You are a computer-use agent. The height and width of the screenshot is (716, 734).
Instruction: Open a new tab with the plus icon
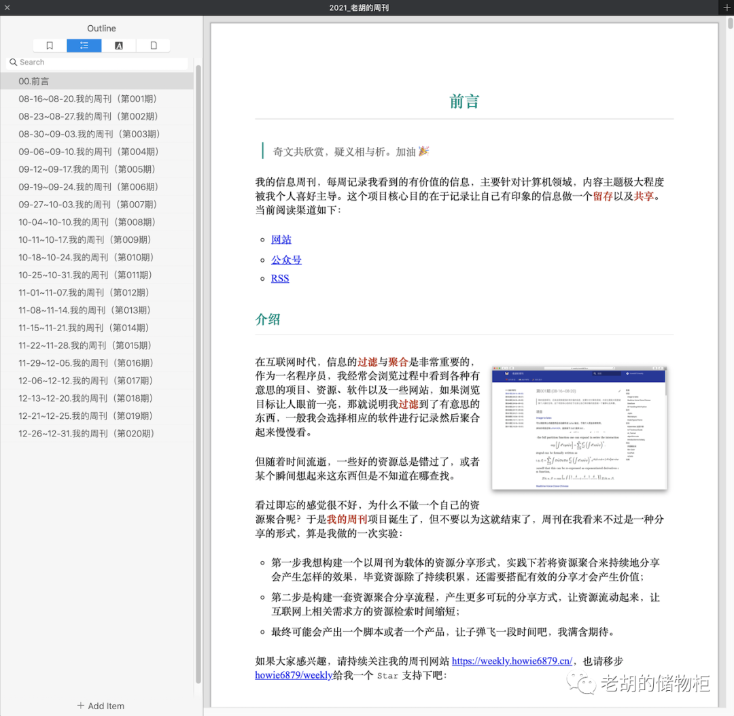point(726,7)
